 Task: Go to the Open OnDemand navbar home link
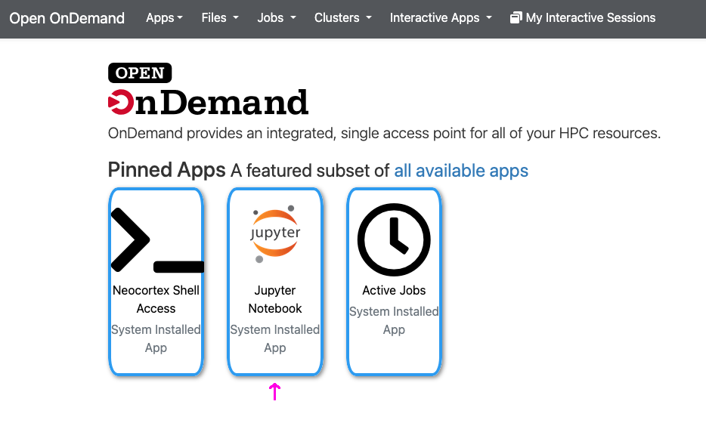[67, 17]
